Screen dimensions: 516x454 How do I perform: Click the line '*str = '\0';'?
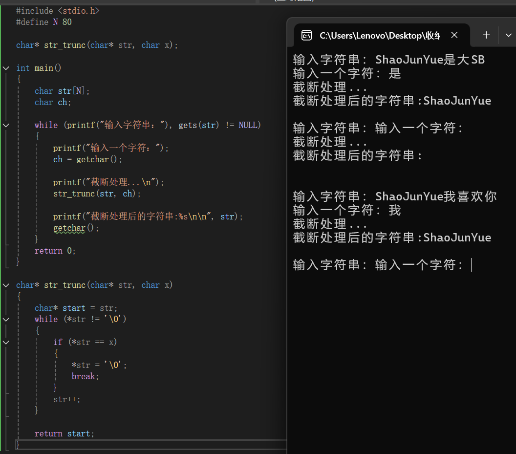(99, 365)
